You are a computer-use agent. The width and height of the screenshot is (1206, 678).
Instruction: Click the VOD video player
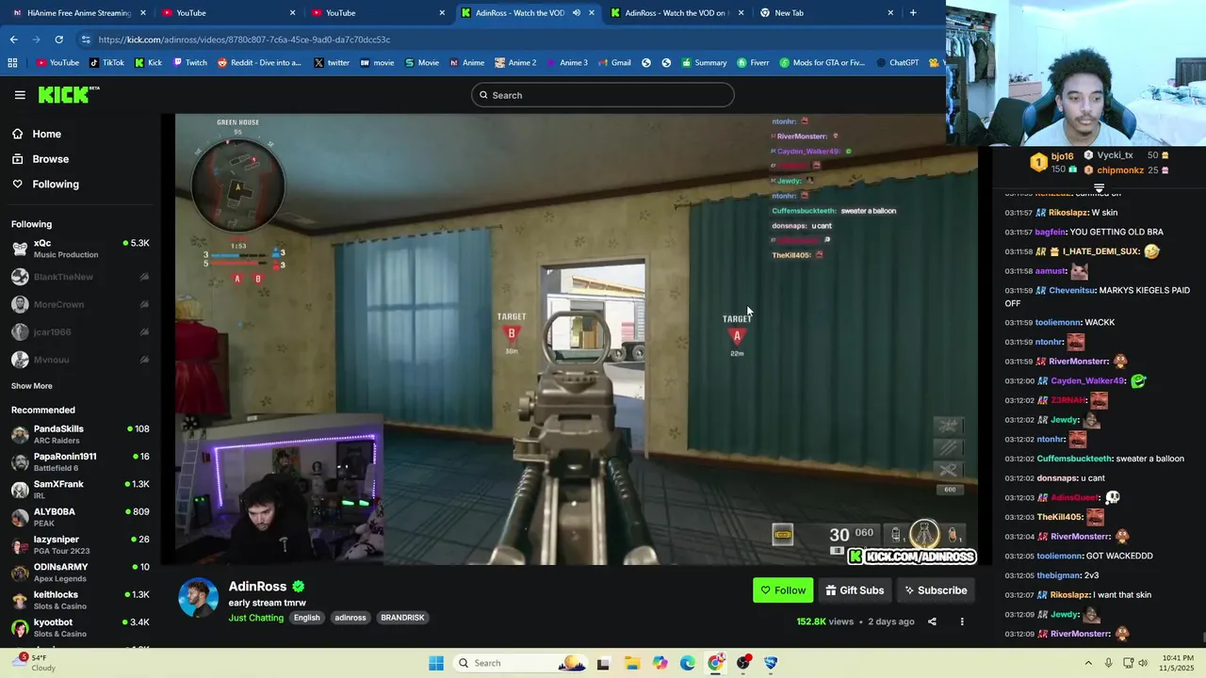[x=577, y=339]
